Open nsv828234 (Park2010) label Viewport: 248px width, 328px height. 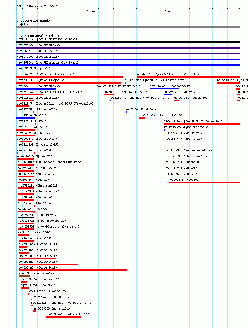pos(33,133)
